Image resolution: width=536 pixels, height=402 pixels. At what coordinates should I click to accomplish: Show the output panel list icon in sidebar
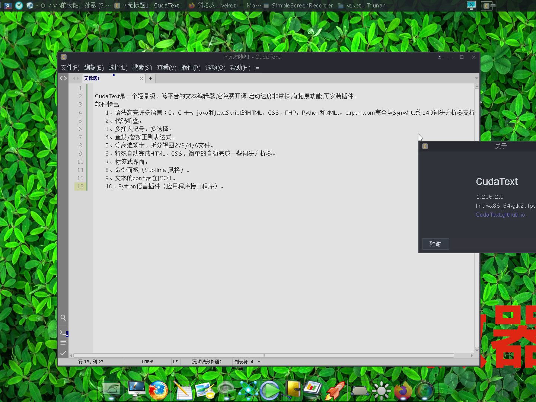(x=63, y=342)
